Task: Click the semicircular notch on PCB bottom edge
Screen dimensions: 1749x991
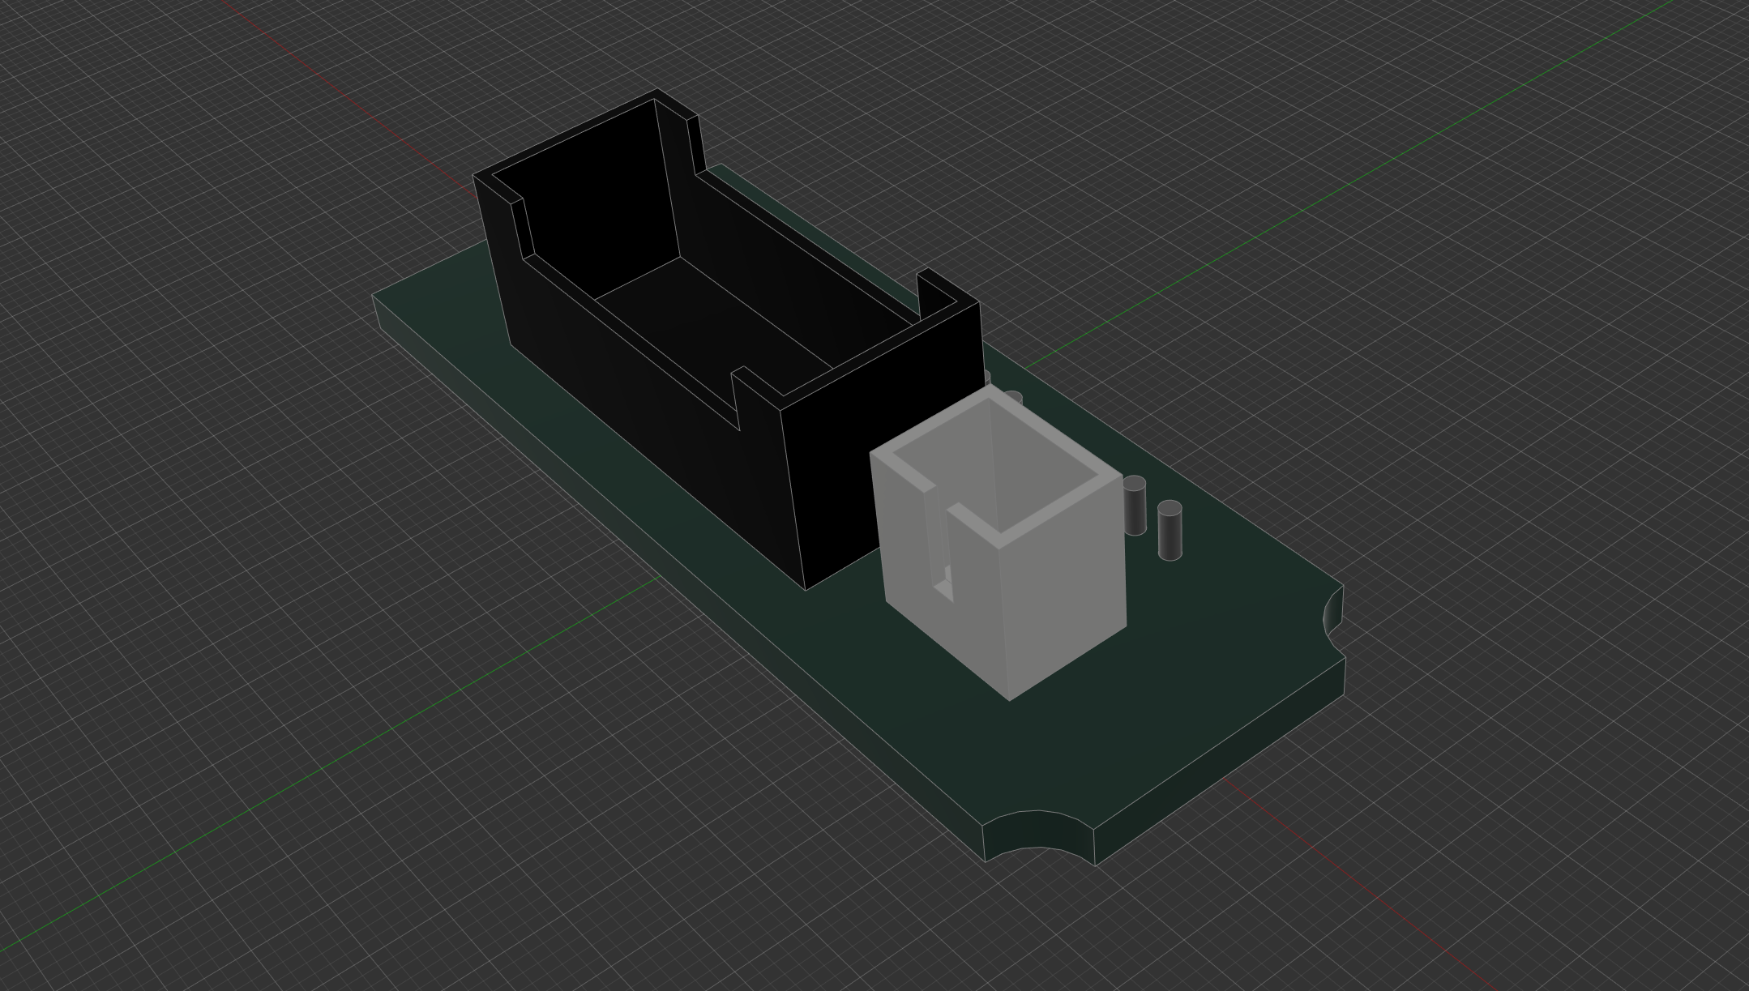Action: click(x=1037, y=833)
